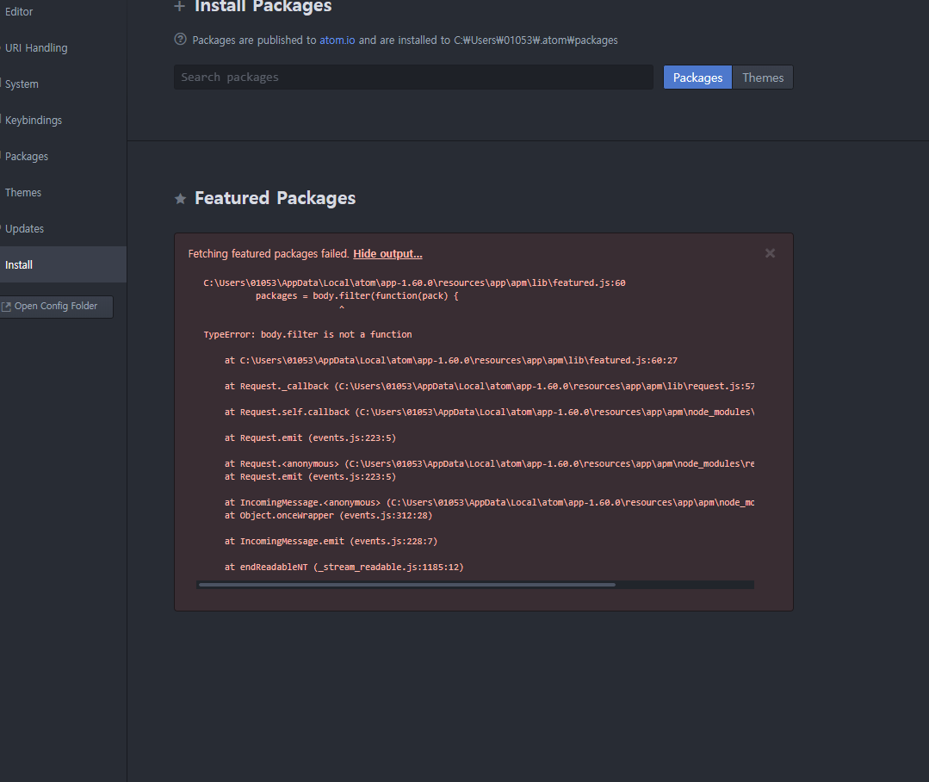
Task: Go to URI Handling settings
Action: click(36, 48)
